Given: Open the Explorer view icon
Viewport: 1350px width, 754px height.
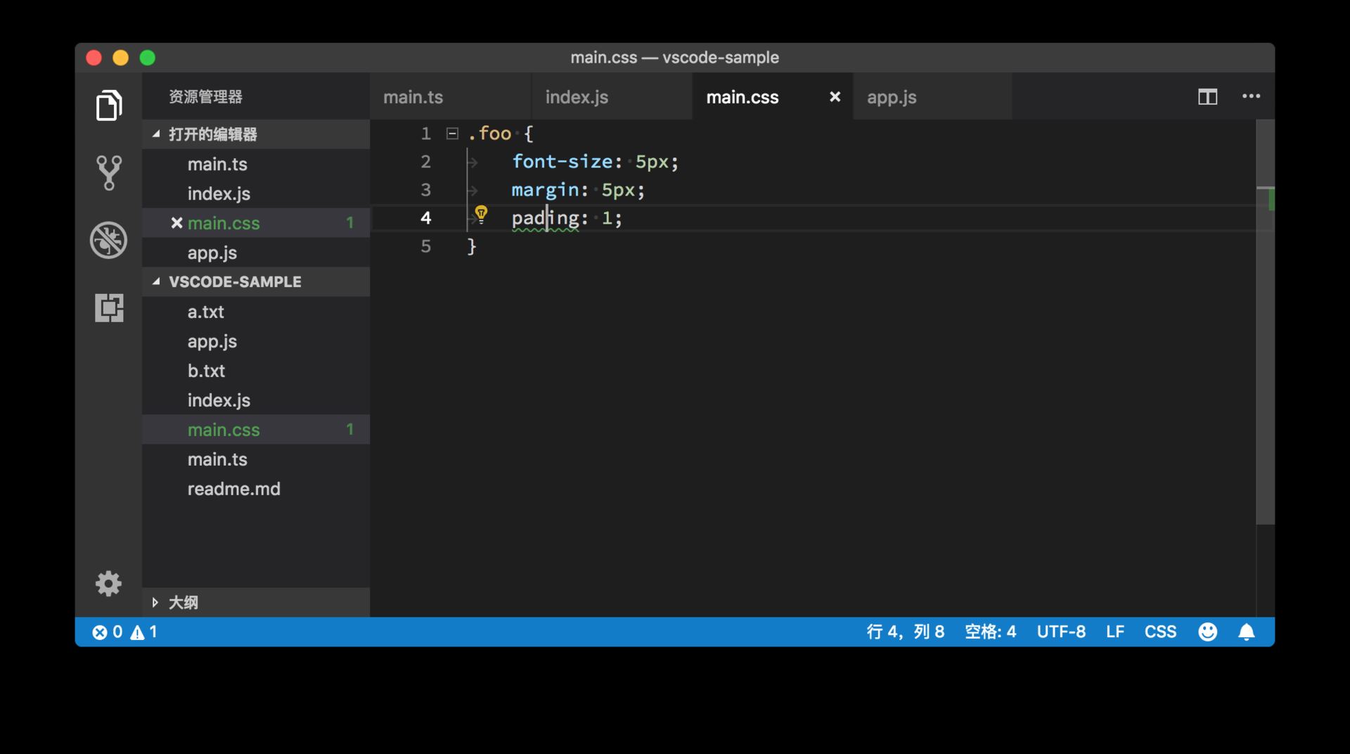Looking at the screenshot, I should [x=109, y=106].
